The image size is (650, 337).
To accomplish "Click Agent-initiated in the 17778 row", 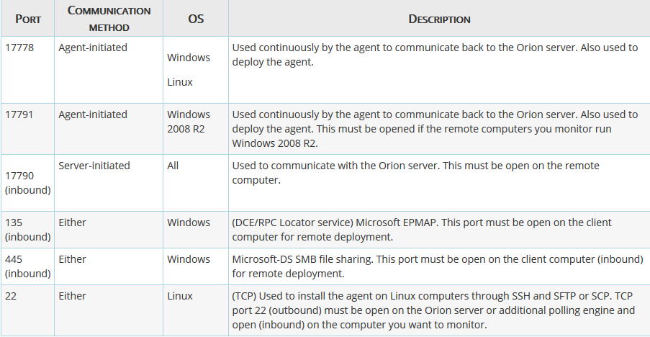I will (x=93, y=48).
